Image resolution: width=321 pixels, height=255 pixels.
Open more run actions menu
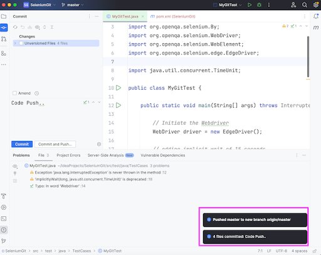tap(269, 5)
